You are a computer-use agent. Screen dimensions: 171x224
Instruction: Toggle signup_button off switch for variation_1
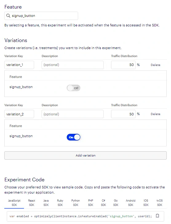[x=74, y=88]
